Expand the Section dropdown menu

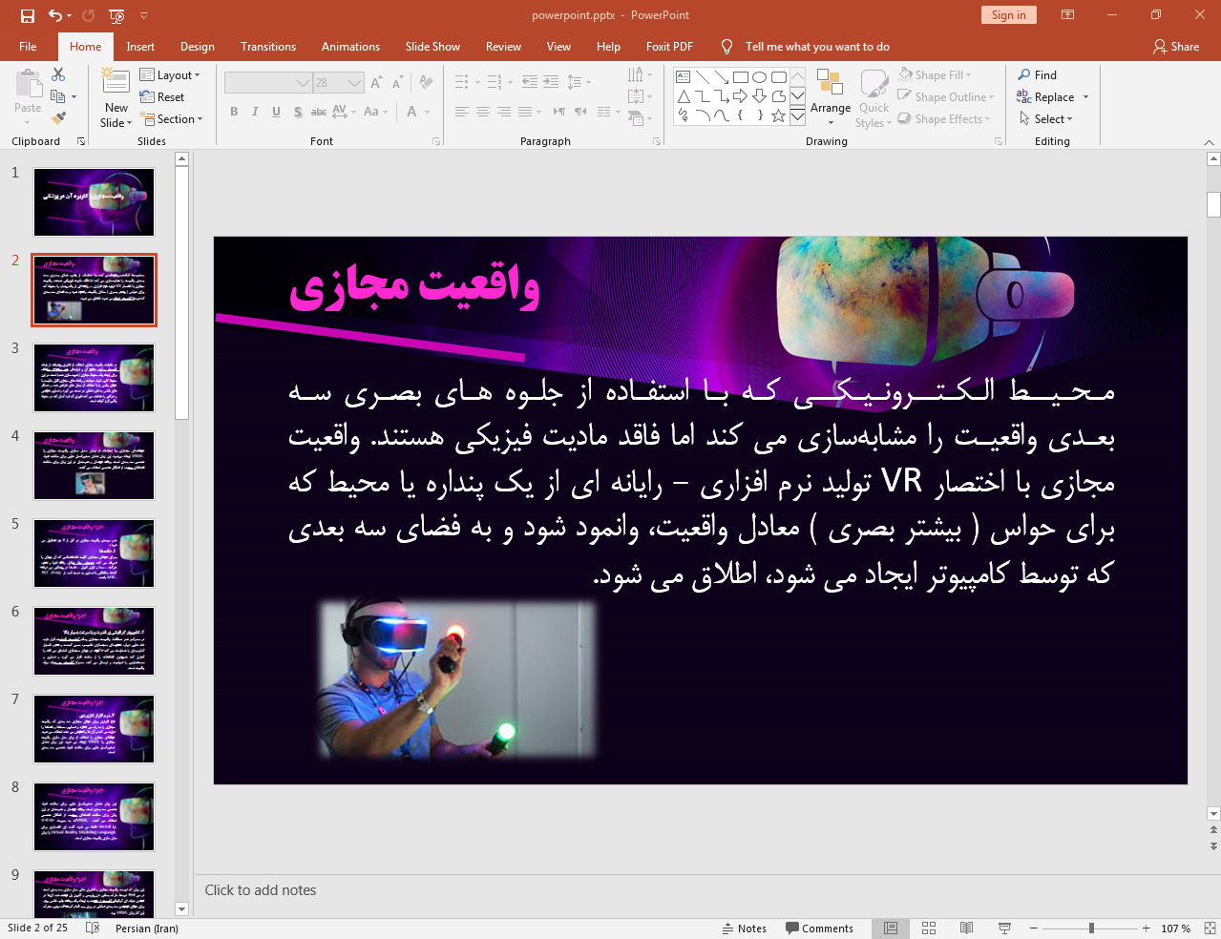coord(173,119)
